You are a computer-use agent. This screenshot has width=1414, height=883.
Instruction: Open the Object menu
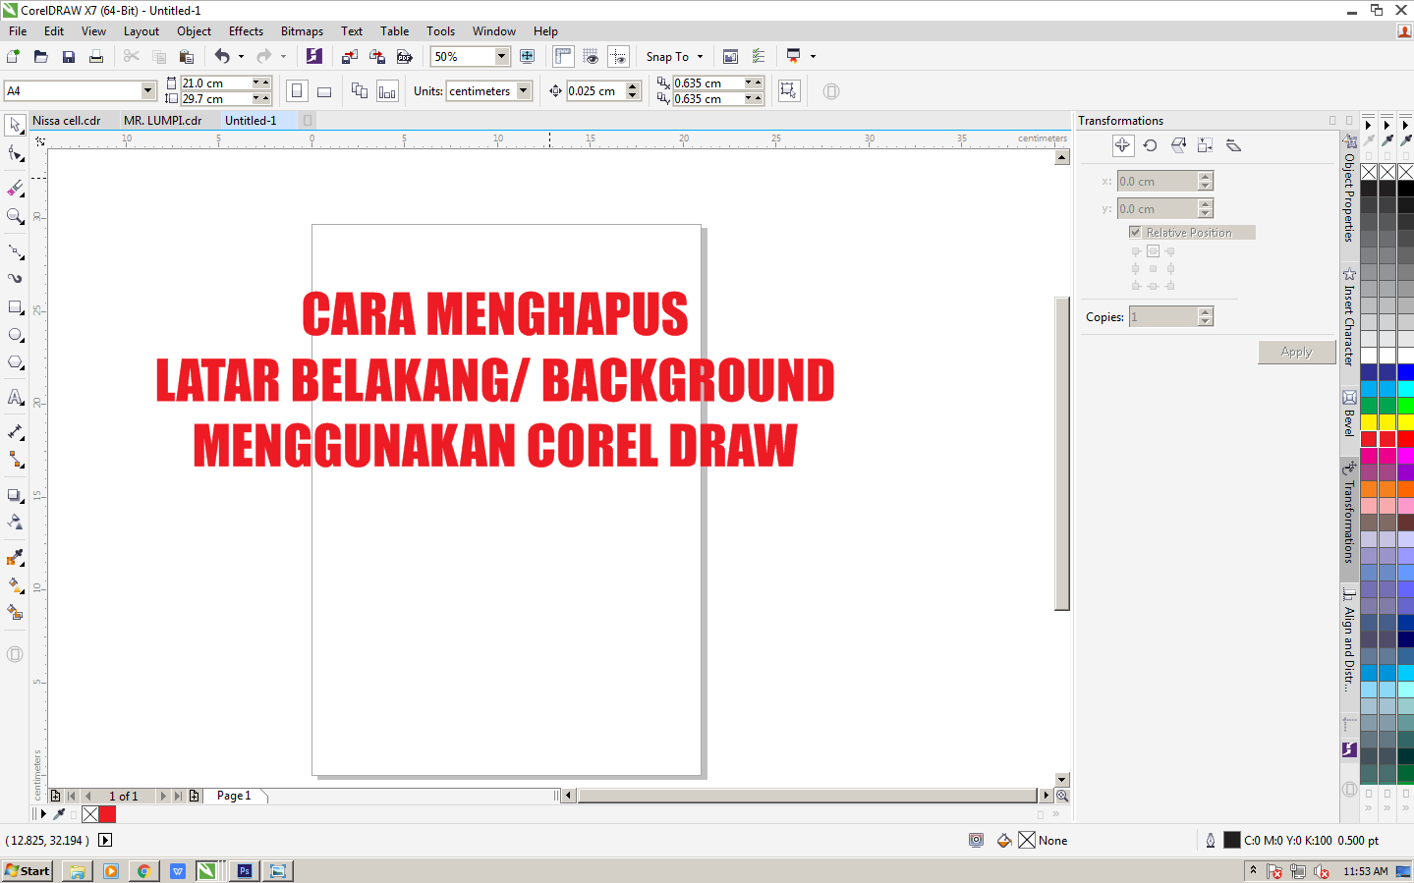click(x=195, y=31)
